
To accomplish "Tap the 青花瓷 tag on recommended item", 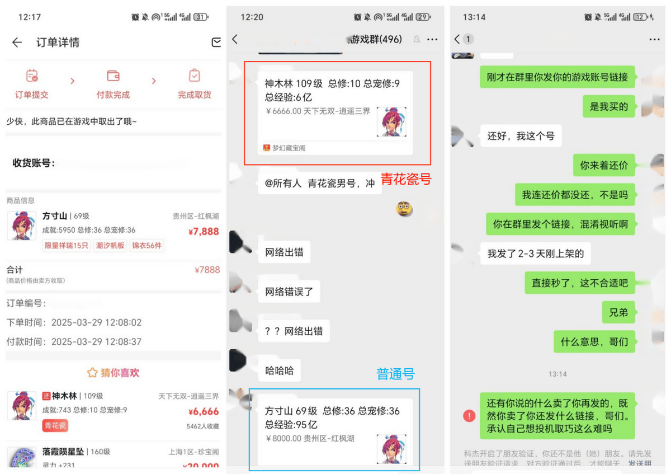I will click(55, 425).
